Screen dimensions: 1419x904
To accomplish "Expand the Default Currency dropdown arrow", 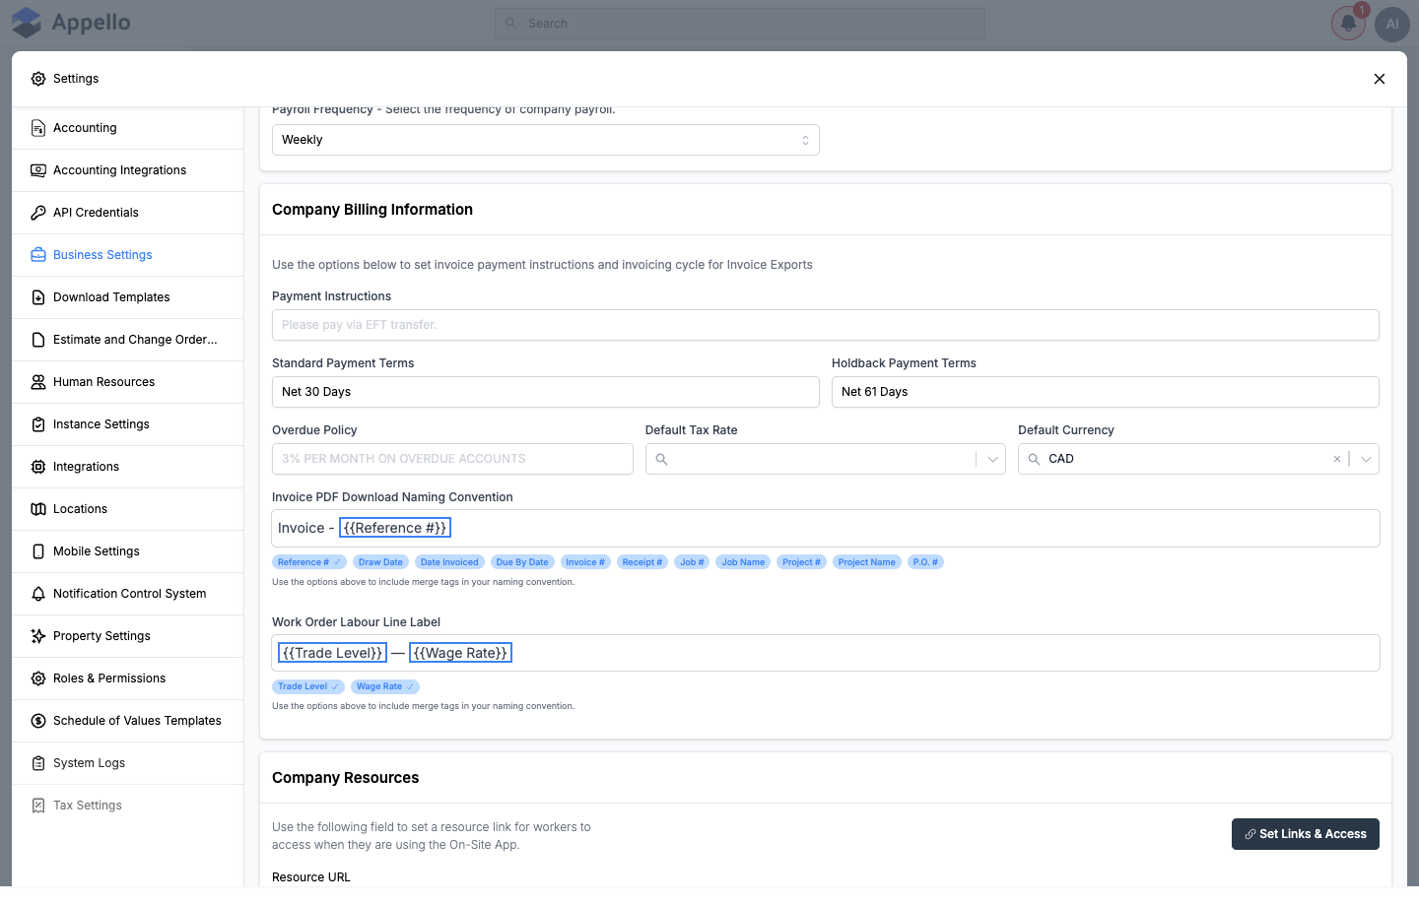I will [1366, 459].
